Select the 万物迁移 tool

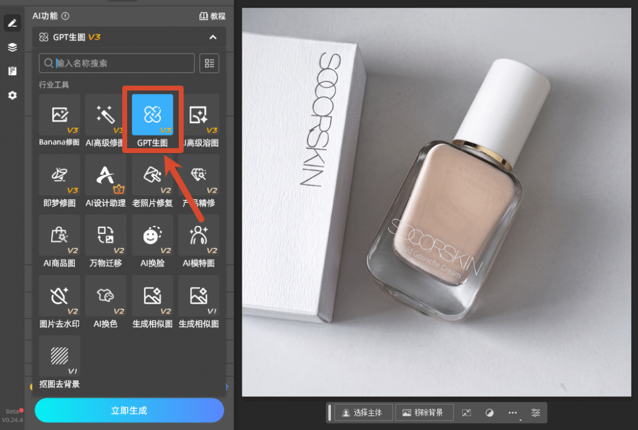point(106,241)
